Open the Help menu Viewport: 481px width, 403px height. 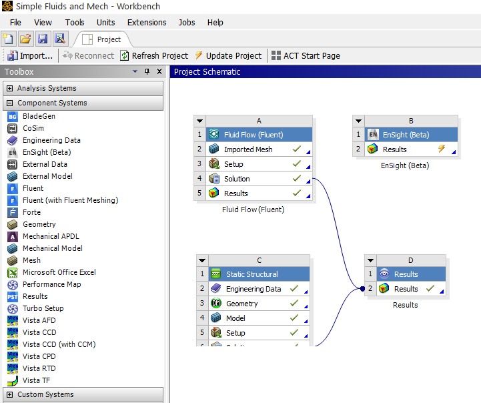point(215,23)
